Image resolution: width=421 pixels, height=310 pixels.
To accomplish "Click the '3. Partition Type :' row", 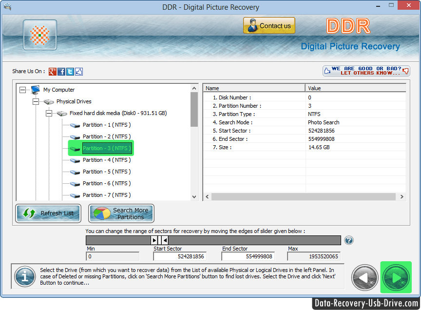I will click(305, 114).
